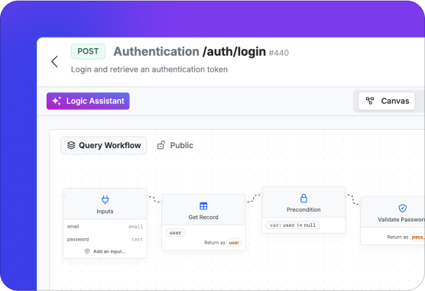This screenshot has width=425, height=291.
Task: Toggle the Public access setting
Action: point(175,145)
